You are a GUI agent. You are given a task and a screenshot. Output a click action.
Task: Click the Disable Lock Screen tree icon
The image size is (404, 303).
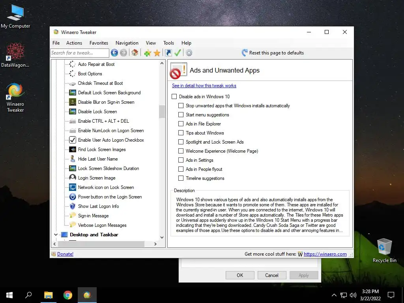coord(73,112)
